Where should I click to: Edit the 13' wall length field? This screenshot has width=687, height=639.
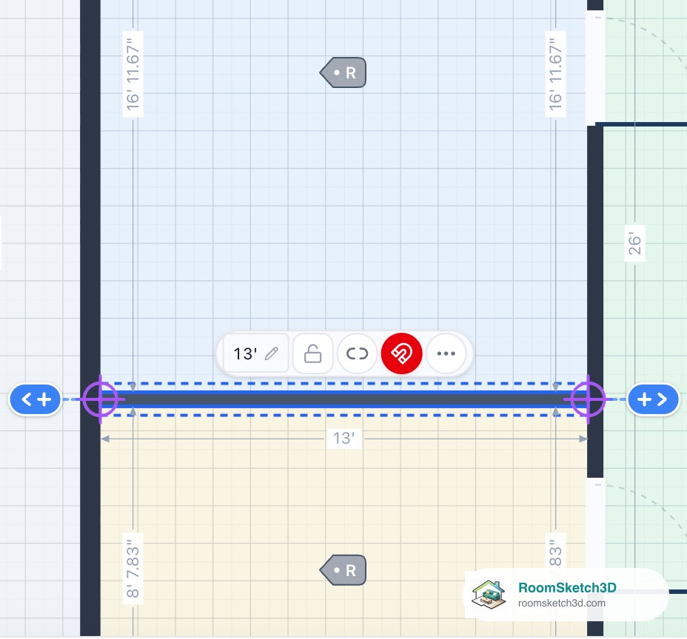click(256, 354)
